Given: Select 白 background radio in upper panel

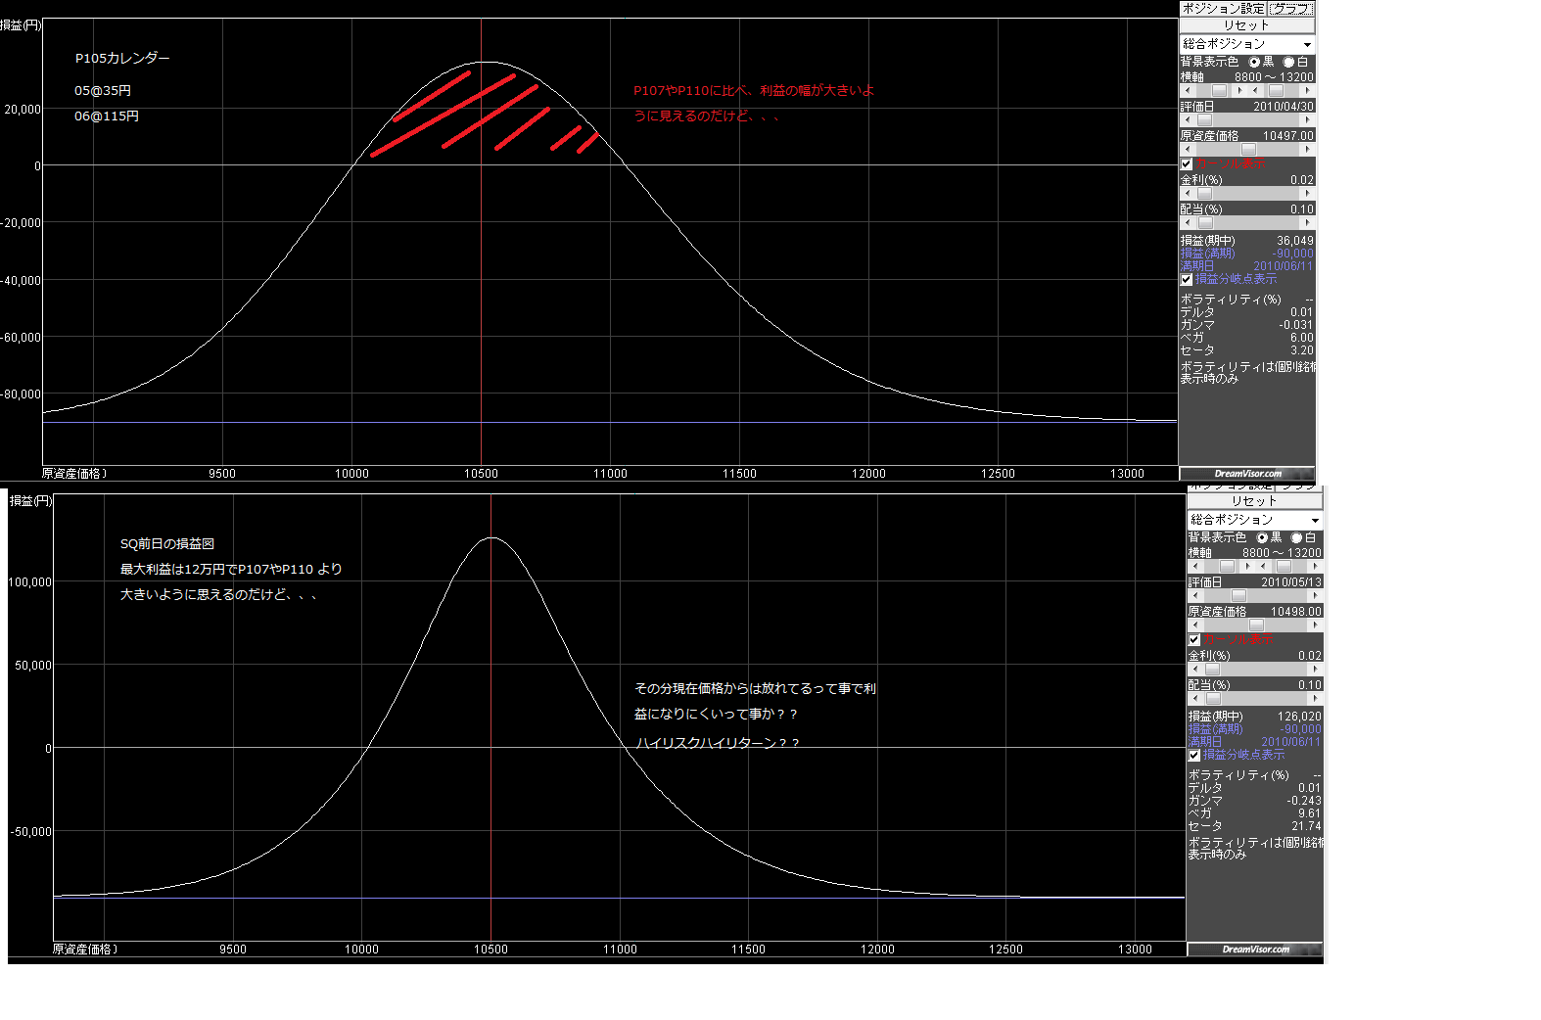Looking at the screenshot, I should click(1288, 62).
